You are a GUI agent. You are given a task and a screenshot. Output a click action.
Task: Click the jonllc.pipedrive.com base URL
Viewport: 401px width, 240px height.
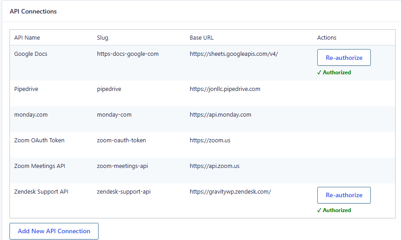tap(225, 89)
